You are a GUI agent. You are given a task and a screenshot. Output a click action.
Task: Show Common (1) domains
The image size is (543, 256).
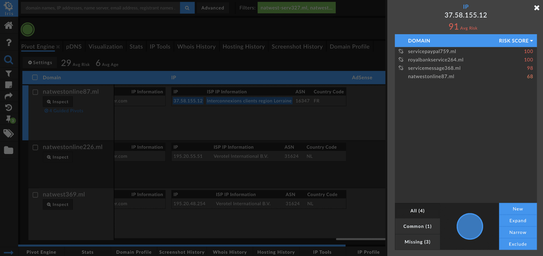(x=417, y=226)
